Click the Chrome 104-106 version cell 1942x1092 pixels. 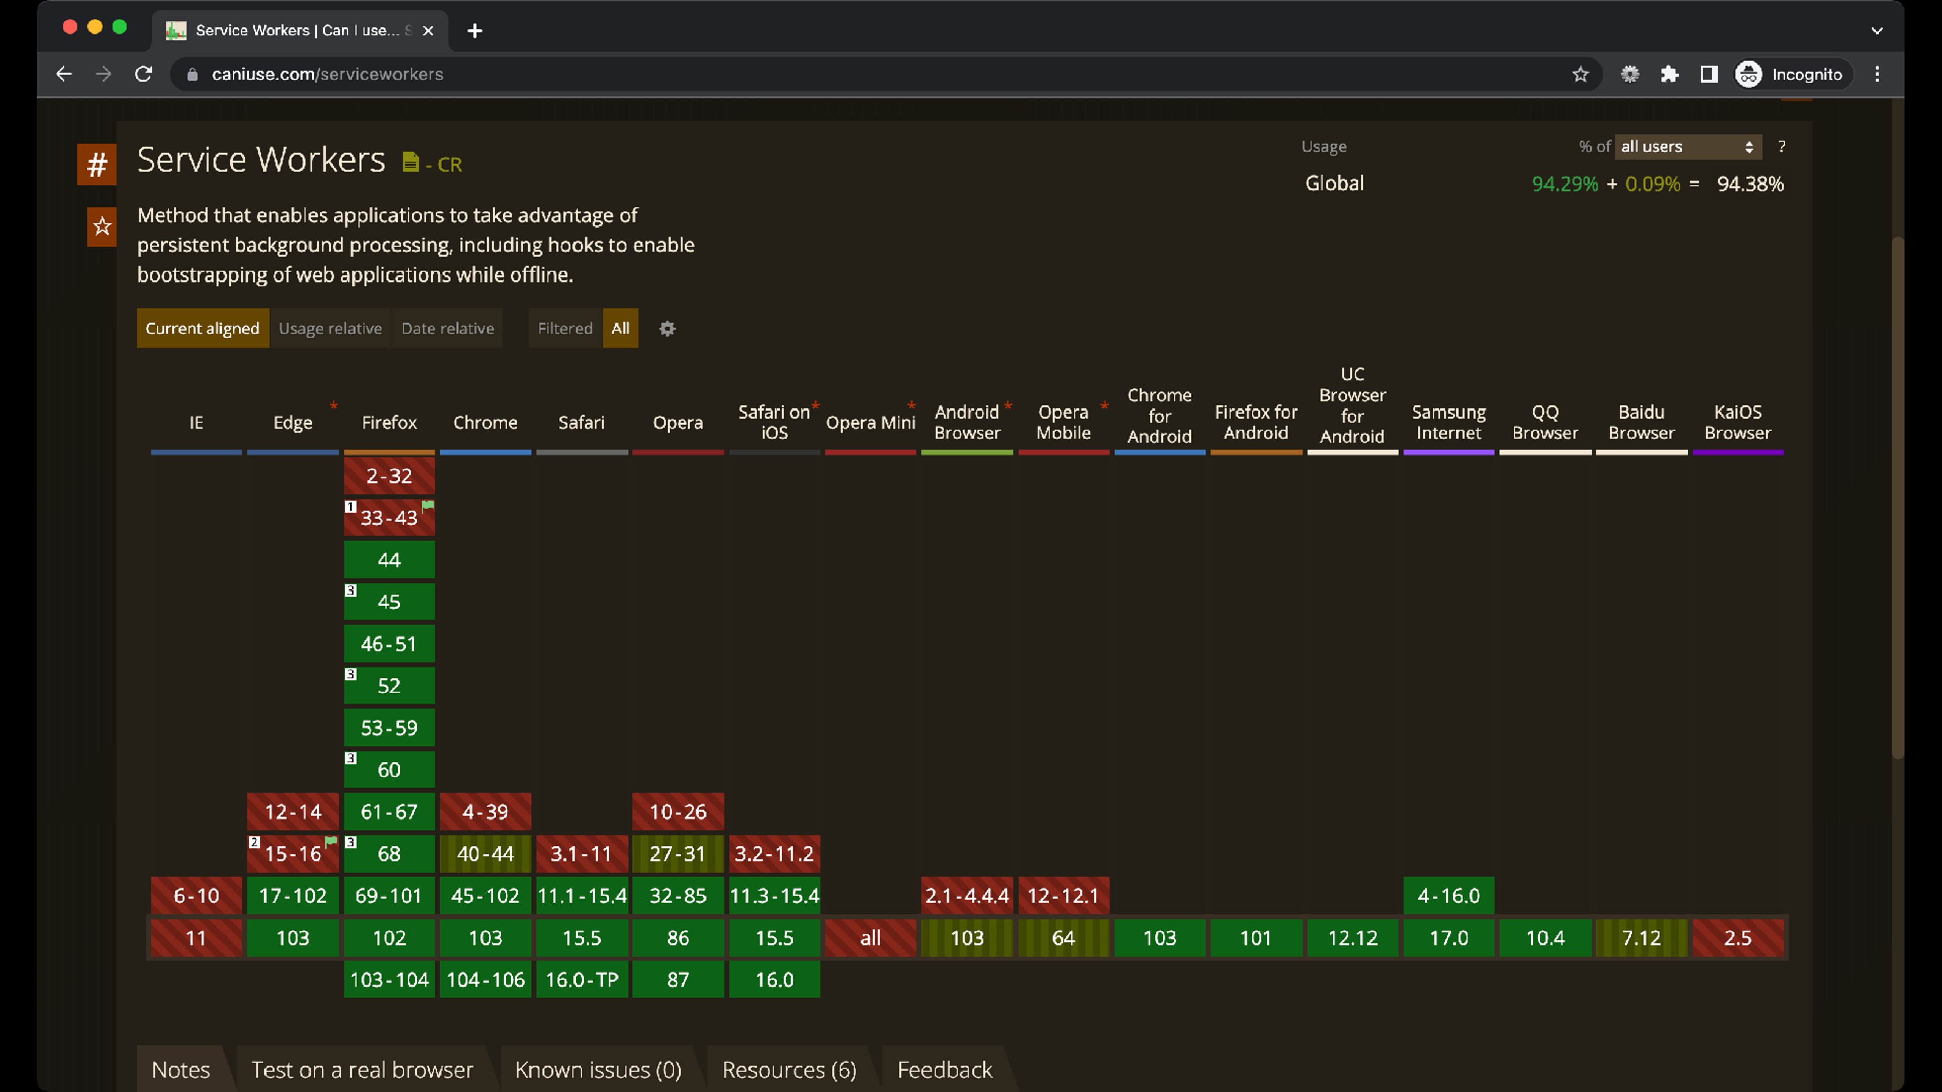485,980
